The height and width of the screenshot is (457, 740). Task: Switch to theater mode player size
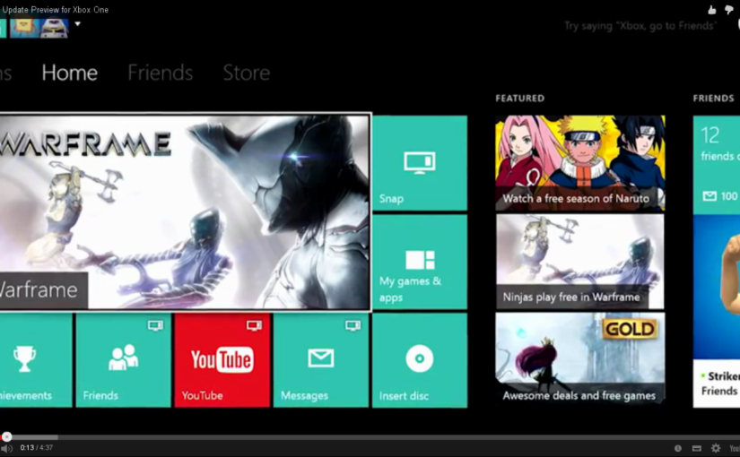tap(697, 448)
